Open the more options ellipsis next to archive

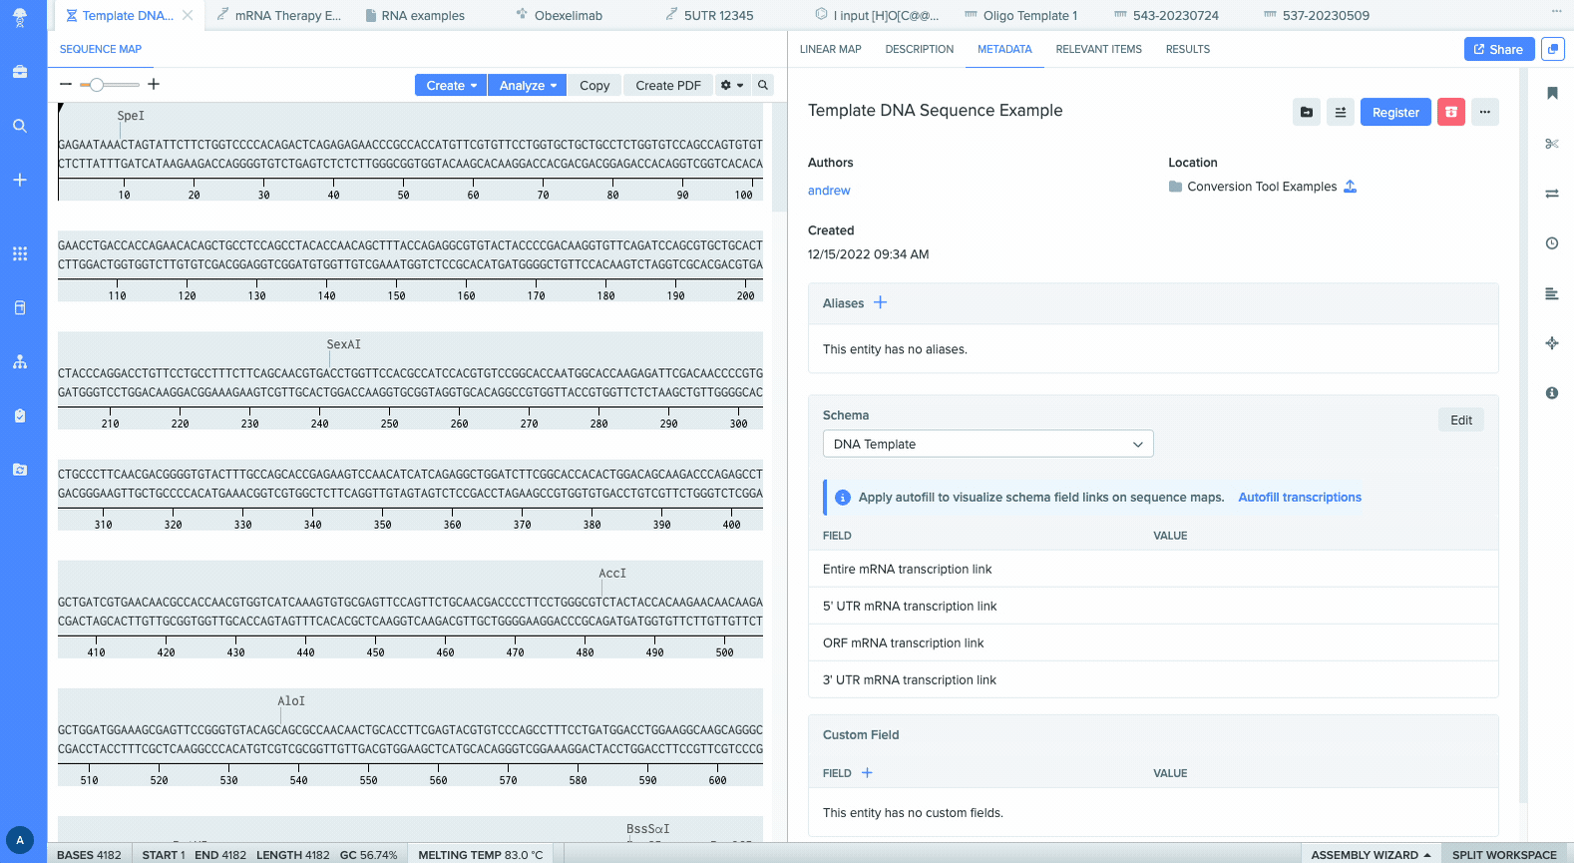coord(1485,112)
